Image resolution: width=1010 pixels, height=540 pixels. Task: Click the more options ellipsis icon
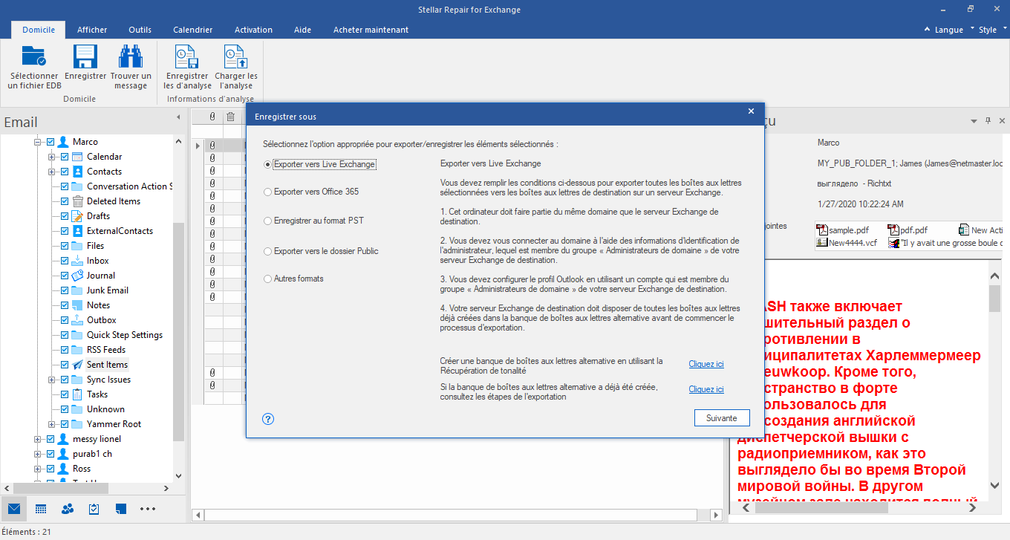[x=148, y=509]
